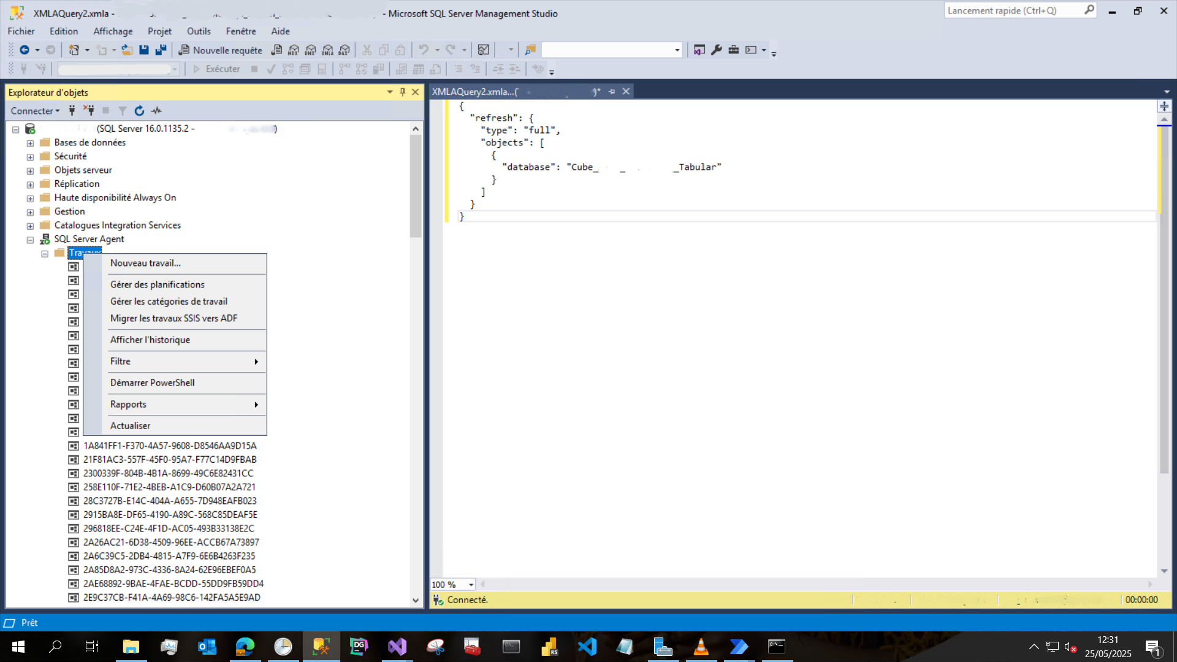
Task: Open Outlook from the taskbar
Action: tap(207, 647)
